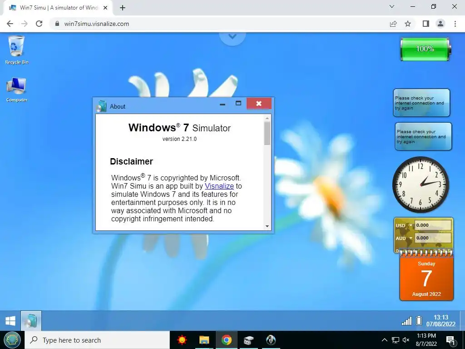Open the boxes app icon in host taskbar

pyautogui.click(x=248, y=340)
